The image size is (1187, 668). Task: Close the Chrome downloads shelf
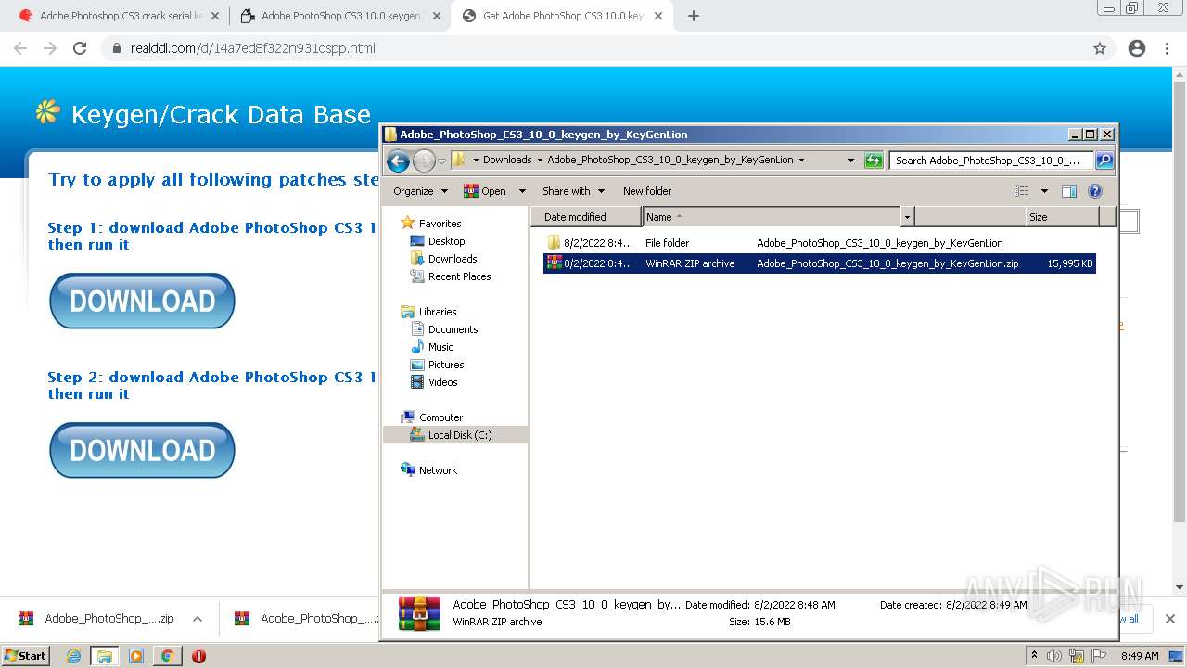point(1170,619)
